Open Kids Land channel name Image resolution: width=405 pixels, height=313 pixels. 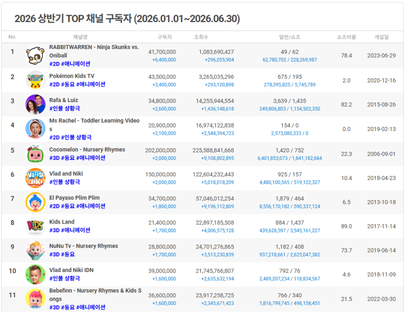[62, 222]
